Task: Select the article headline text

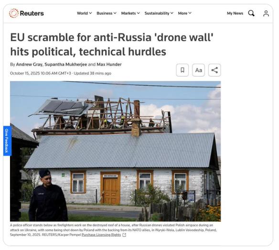Action: coord(112,44)
